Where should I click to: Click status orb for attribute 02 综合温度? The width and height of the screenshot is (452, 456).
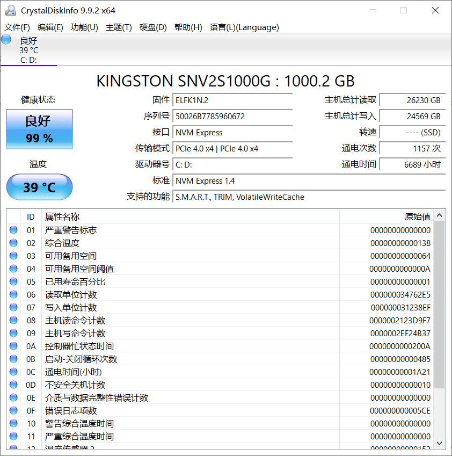click(x=13, y=243)
